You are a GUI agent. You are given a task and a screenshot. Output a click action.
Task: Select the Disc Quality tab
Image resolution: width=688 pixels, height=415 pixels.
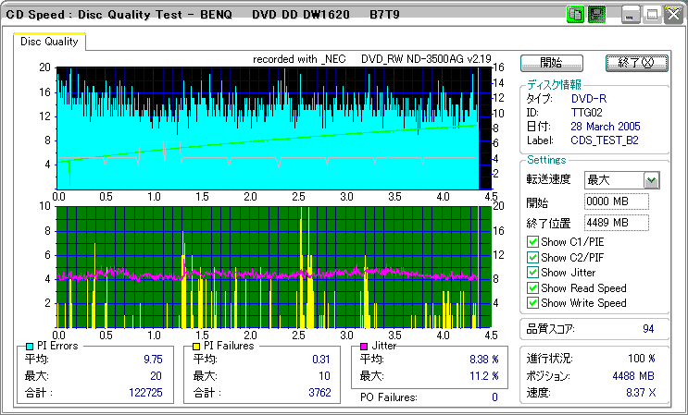49,42
